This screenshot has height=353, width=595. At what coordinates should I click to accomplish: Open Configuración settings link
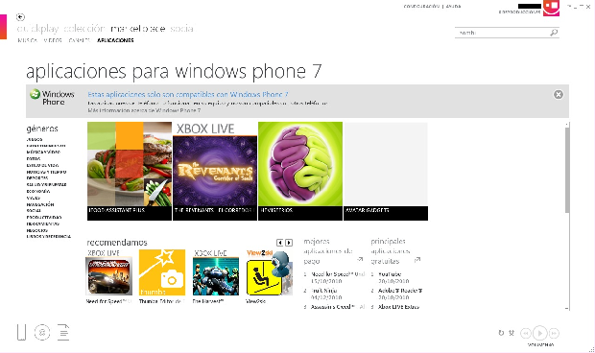pos(421,6)
